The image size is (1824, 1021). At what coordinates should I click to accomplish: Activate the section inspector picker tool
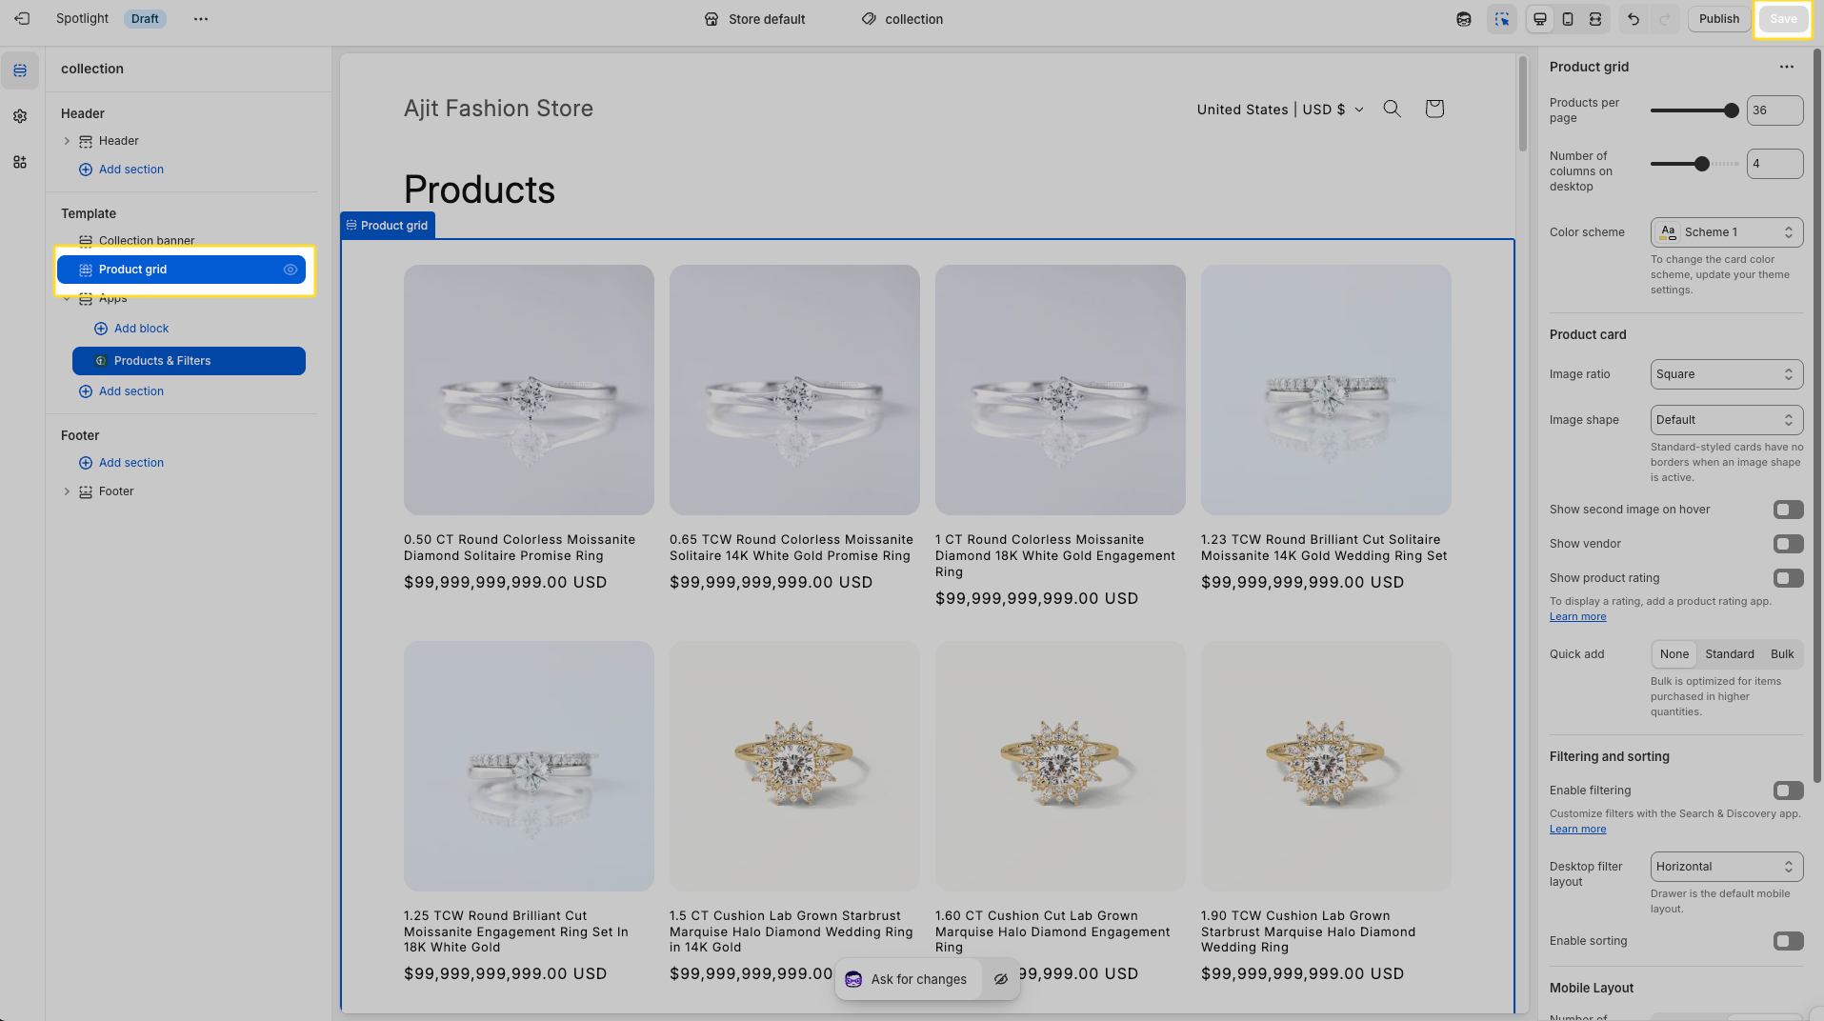(1502, 18)
